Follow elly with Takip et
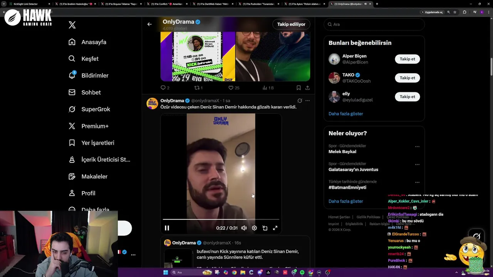Image resolution: width=493 pixels, height=277 pixels. [407, 97]
